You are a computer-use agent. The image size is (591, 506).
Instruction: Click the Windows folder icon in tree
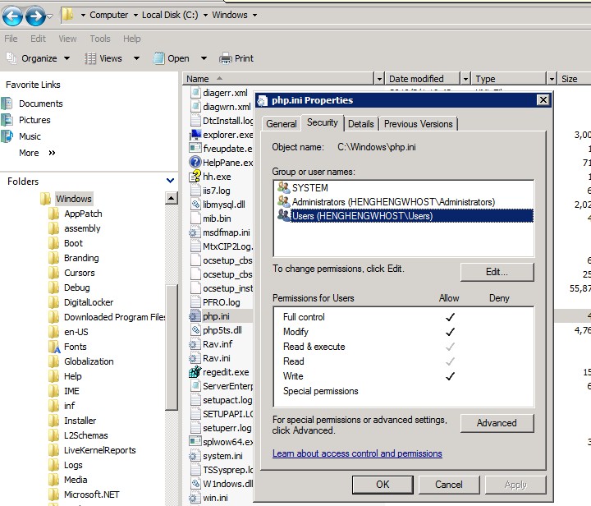(45, 199)
